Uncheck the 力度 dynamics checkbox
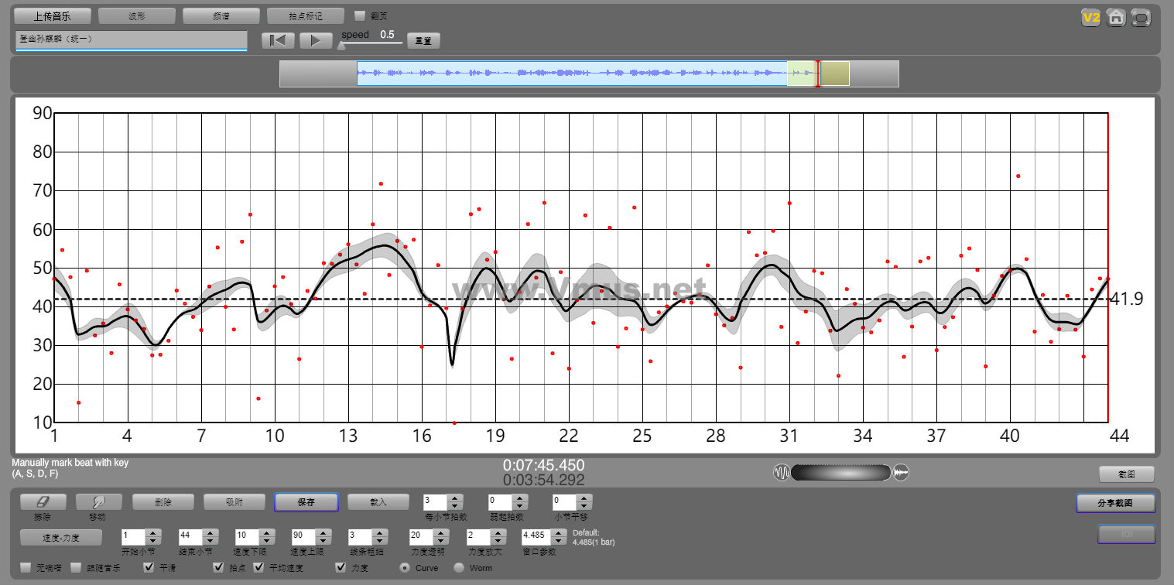The width and height of the screenshot is (1174, 585). tap(341, 568)
